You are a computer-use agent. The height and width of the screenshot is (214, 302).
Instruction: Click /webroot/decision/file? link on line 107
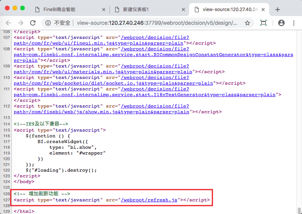coord(155,37)
